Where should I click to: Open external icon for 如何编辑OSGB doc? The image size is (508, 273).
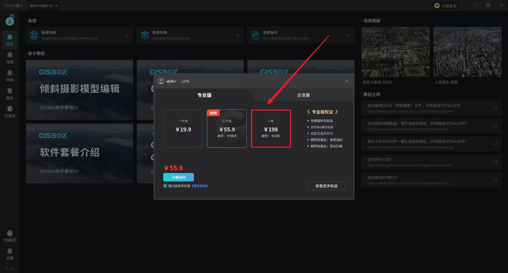coord(496,108)
